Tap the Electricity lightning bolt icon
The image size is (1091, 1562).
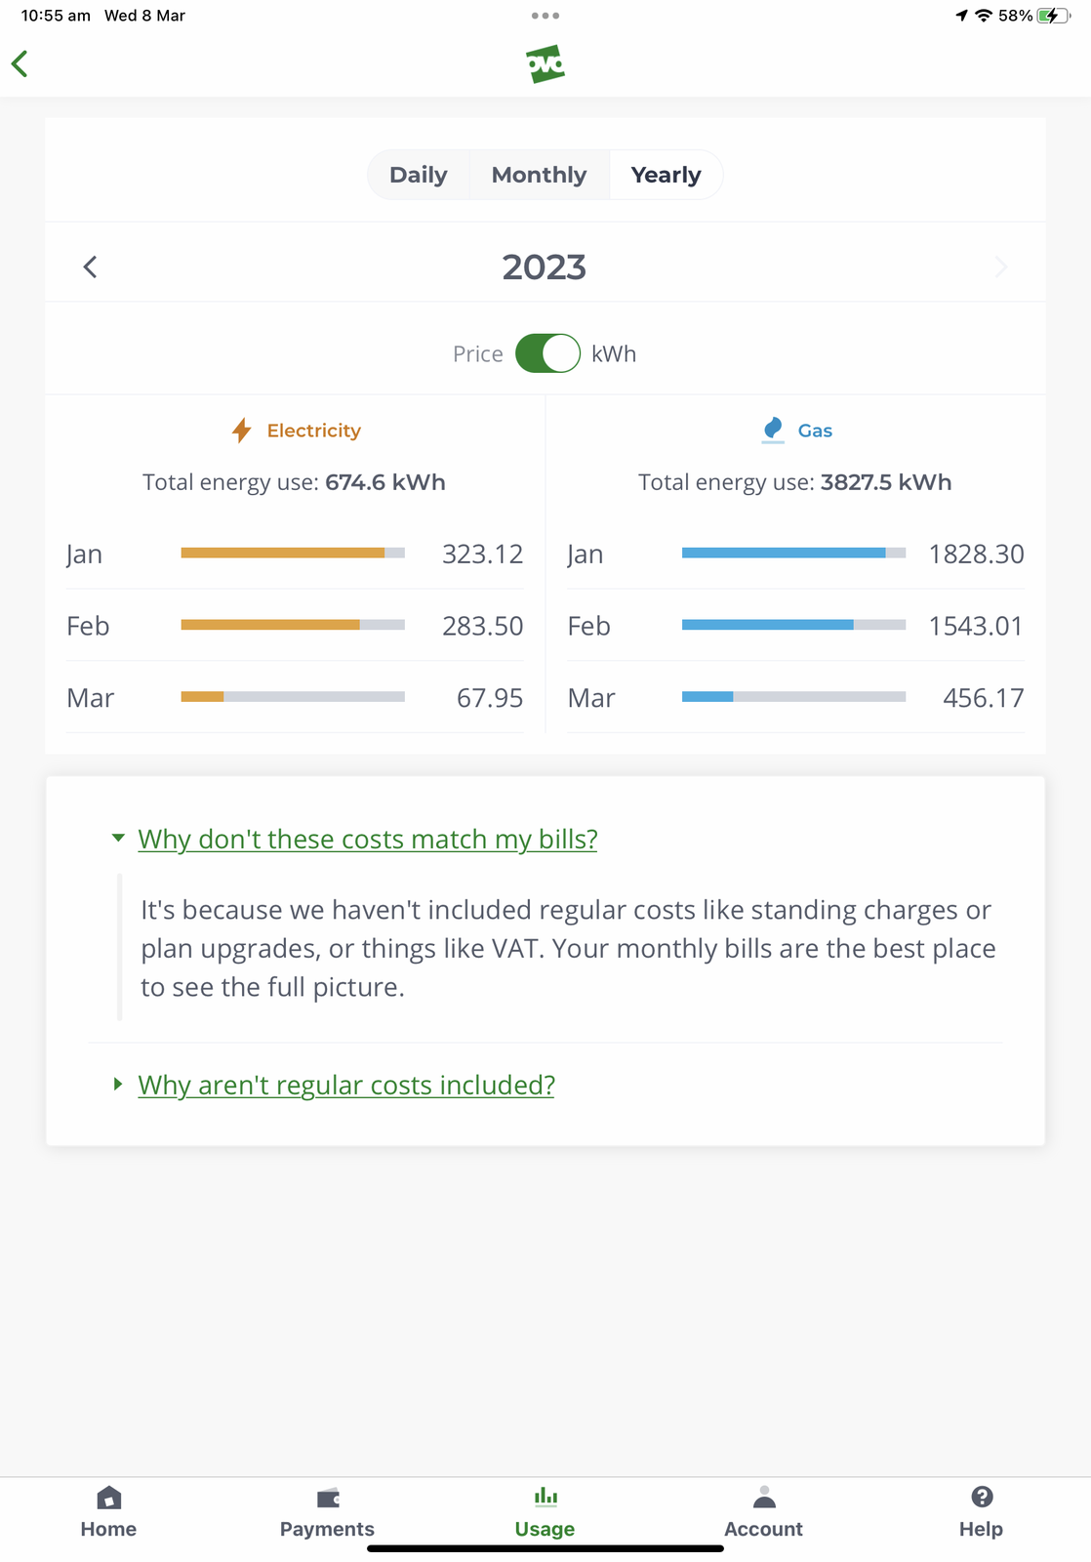(x=242, y=431)
